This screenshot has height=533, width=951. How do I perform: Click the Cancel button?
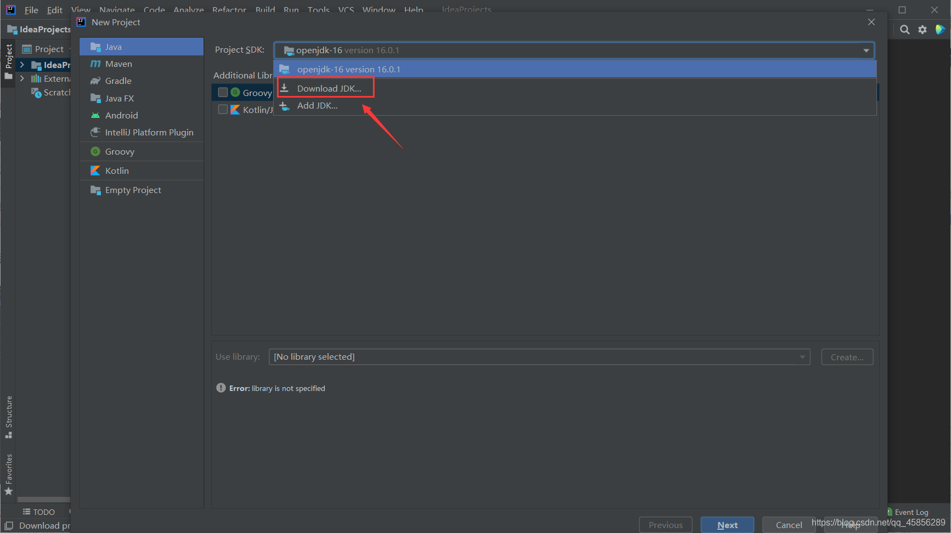click(789, 525)
